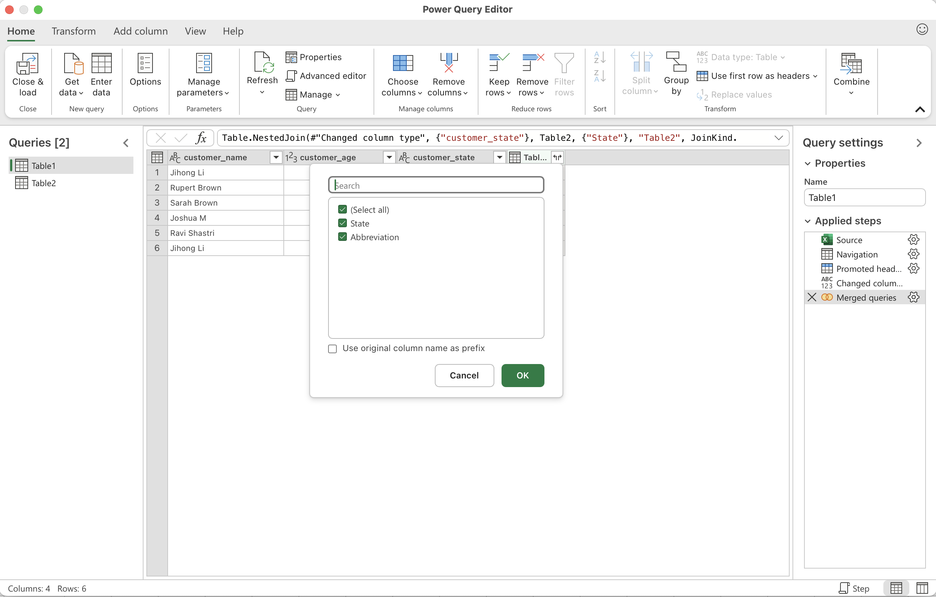936x597 pixels.
Task: Click the Enter data icon
Action: coord(101,64)
